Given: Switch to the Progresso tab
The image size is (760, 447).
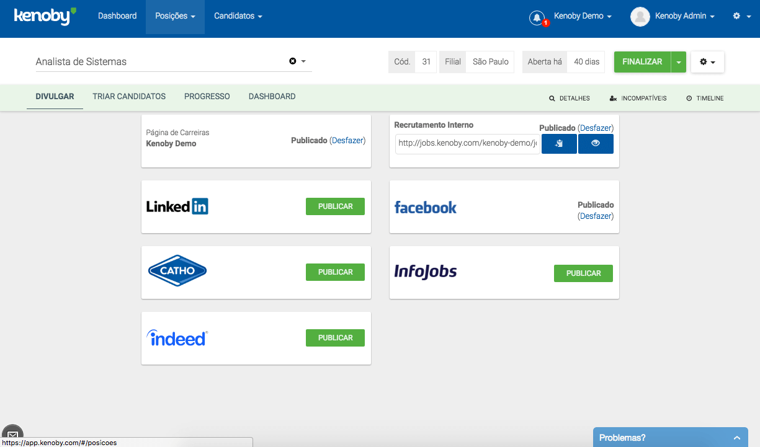Looking at the screenshot, I should (x=207, y=97).
